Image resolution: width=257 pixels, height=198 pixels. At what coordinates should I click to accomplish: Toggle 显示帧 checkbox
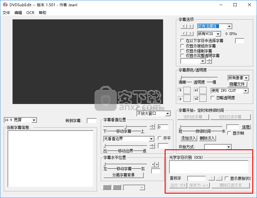pyautogui.click(x=229, y=133)
